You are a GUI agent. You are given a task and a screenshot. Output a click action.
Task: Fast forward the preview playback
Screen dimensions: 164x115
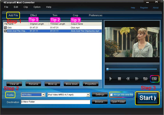point(137,79)
